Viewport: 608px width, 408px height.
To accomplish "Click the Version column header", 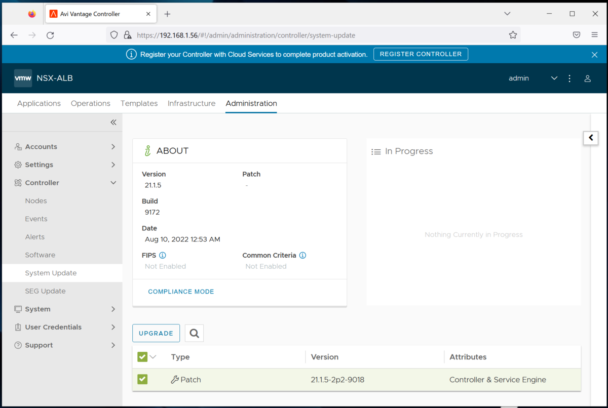I will (x=325, y=357).
